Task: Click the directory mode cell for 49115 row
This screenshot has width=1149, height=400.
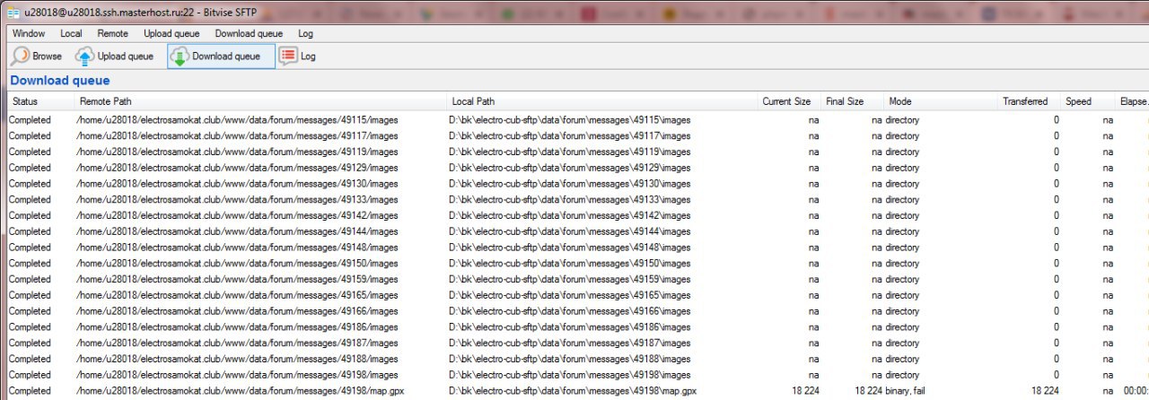Action: [902, 119]
